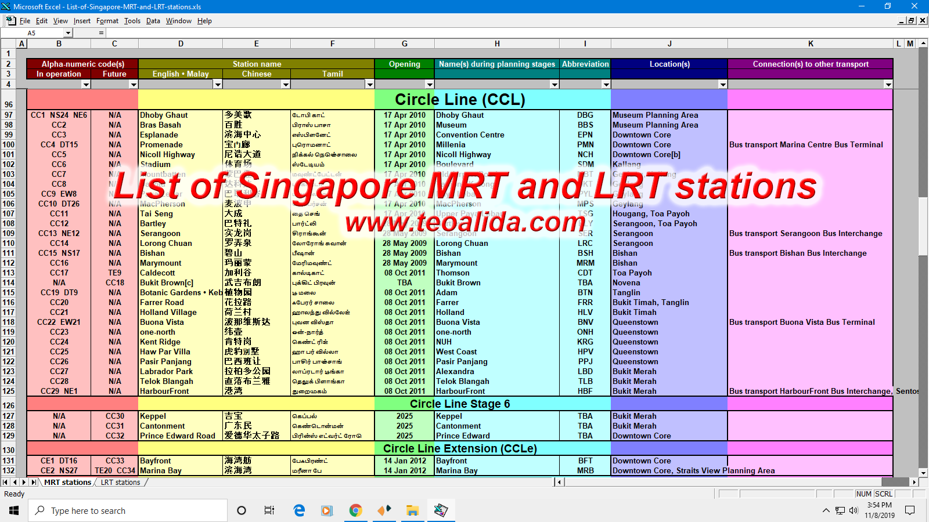Show hidden tray icons chevron
This screenshot has width=929, height=522.
pos(826,510)
